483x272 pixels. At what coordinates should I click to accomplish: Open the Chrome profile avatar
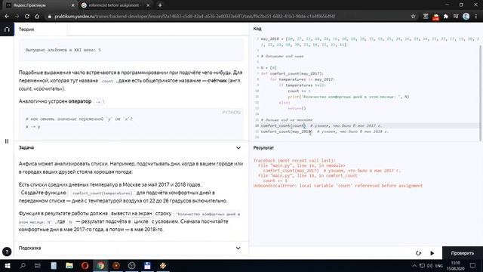(466, 17)
